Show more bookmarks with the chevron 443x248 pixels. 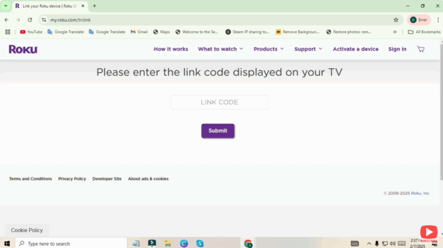click(395, 32)
